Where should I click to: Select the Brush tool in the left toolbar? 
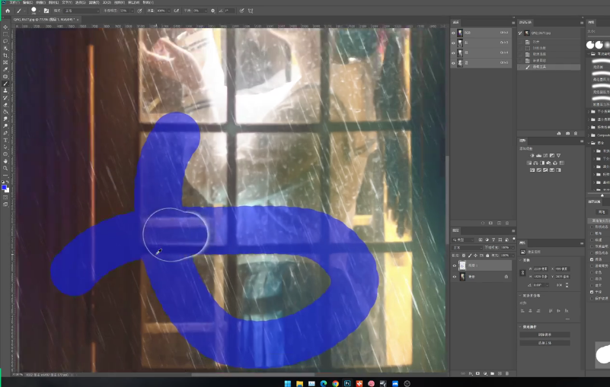5,84
